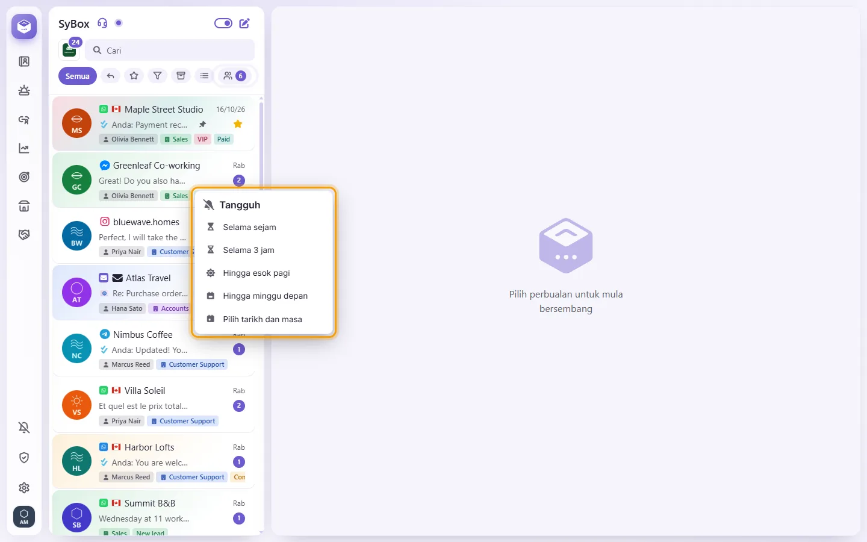Screen dimensions: 867x542
Task: Open the Summit B&B conversation
Action: click(x=154, y=514)
